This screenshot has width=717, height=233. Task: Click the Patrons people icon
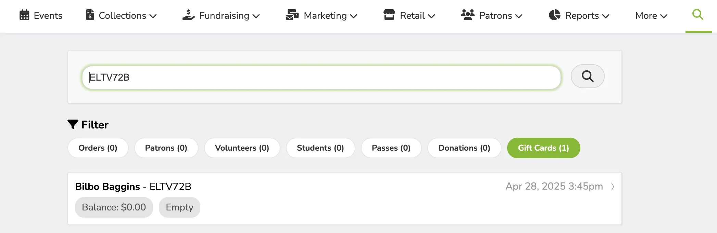(468, 15)
